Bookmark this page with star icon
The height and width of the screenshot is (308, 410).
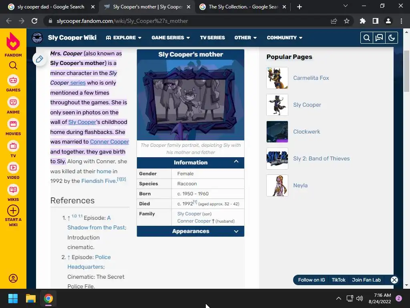point(347,21)
